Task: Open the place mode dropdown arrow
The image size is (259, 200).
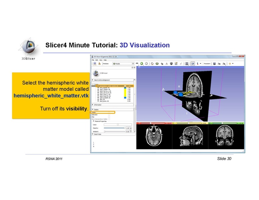Action: pyautogui.click(x=200, y=64)
